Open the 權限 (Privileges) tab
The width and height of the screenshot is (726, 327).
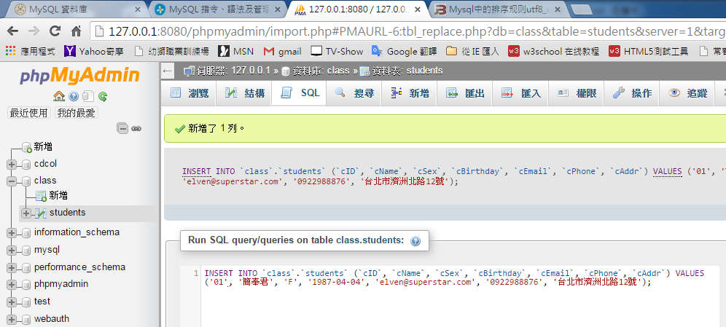576,93
